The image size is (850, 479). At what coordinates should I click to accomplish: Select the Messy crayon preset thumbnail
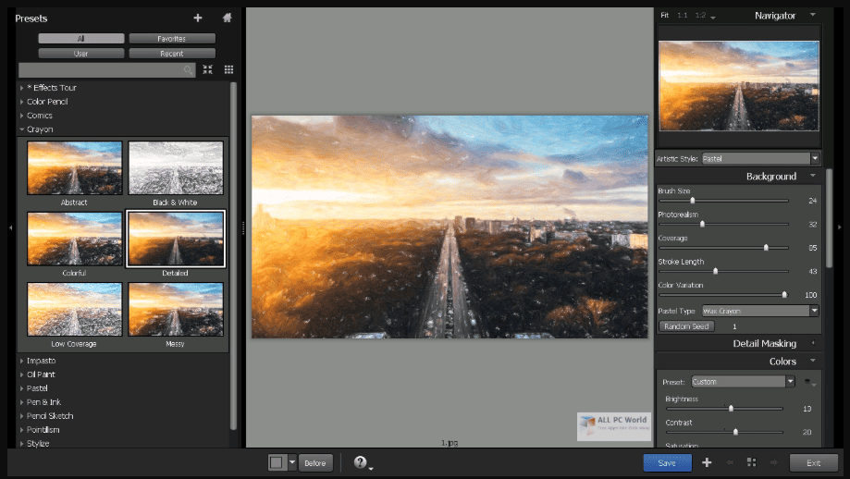point(176,309)
